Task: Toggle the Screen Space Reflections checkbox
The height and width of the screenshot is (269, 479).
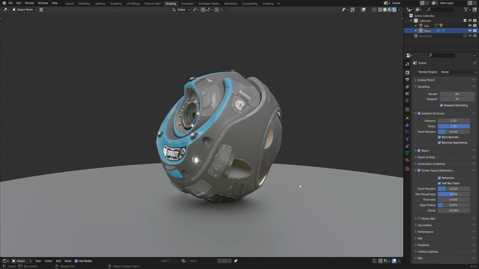Action: pos(419,170)
